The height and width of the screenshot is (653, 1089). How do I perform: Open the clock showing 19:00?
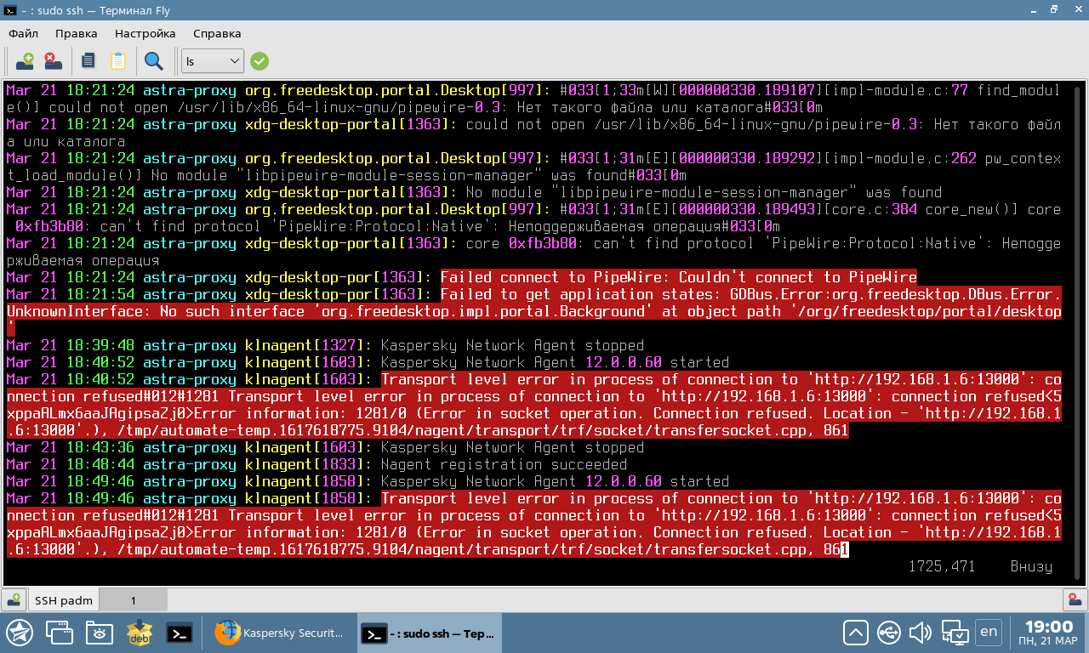coord(1048,633)
